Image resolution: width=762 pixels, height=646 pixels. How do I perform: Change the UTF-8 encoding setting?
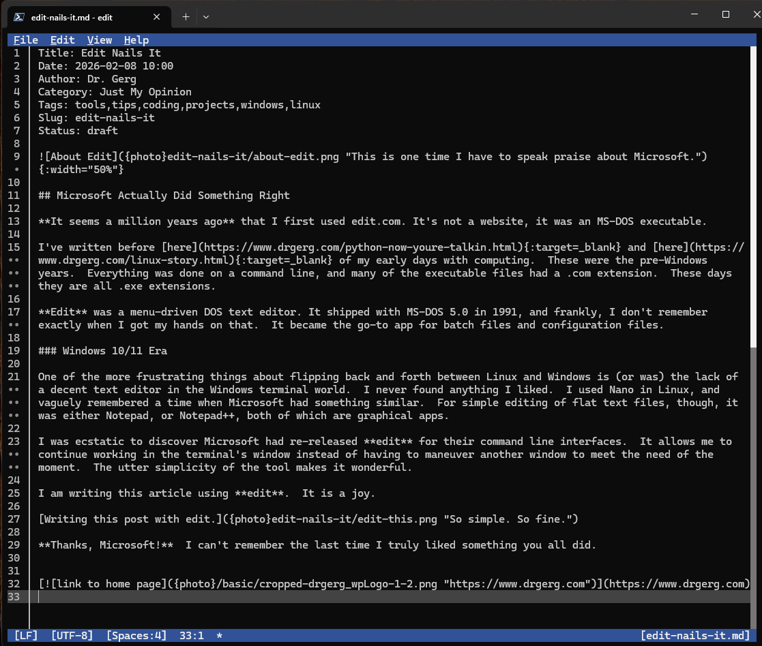click(x=72, y=636)
